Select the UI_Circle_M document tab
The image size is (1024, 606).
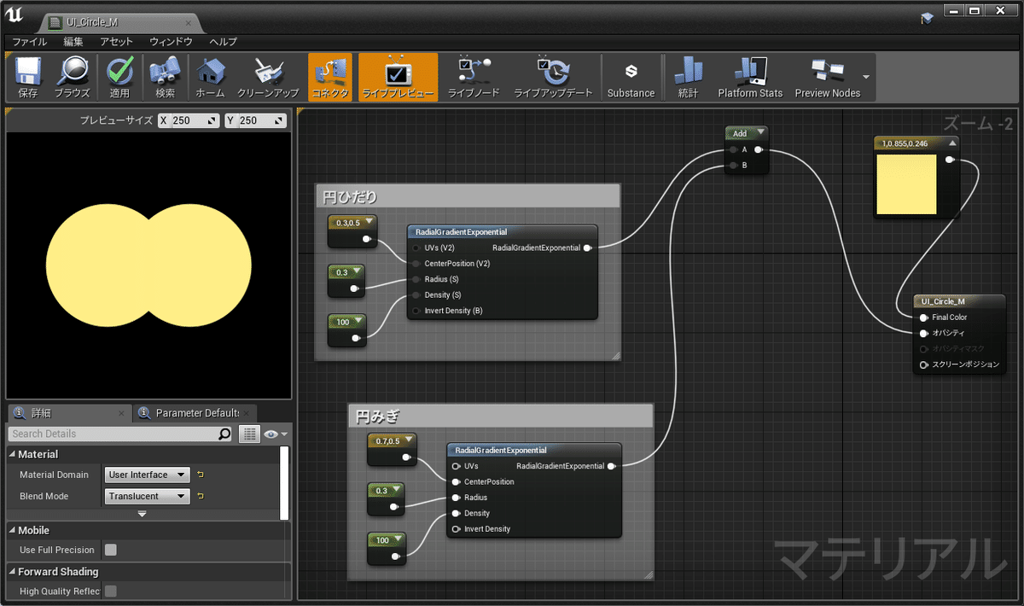pyautogui.click(x=119, y=21)
